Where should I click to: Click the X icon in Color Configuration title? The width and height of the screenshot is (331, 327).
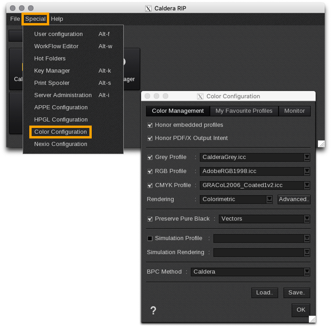pyautogui.click(x=200, y=96)
